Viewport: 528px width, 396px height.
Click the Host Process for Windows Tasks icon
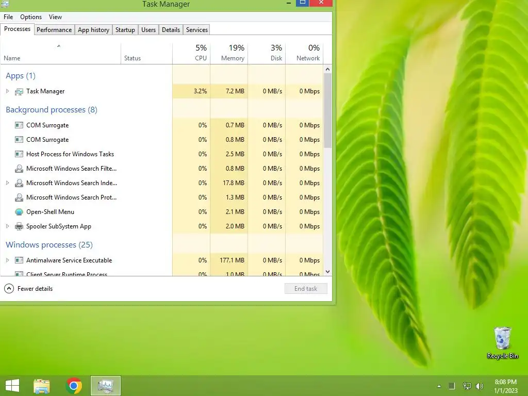click(19, 154)
